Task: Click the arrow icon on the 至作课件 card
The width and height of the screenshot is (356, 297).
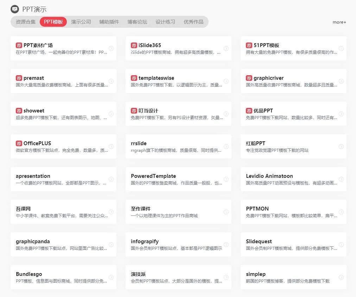Action: (226, 212)
